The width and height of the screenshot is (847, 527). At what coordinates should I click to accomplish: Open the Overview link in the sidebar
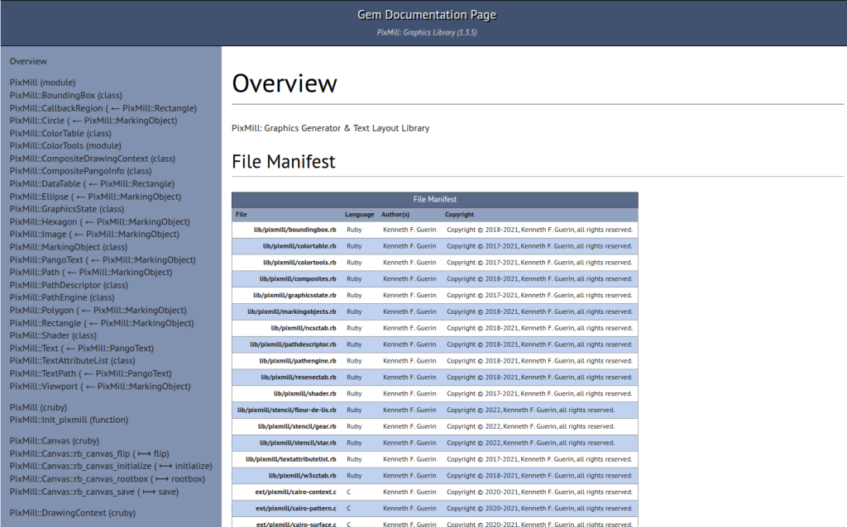[28, 61]
